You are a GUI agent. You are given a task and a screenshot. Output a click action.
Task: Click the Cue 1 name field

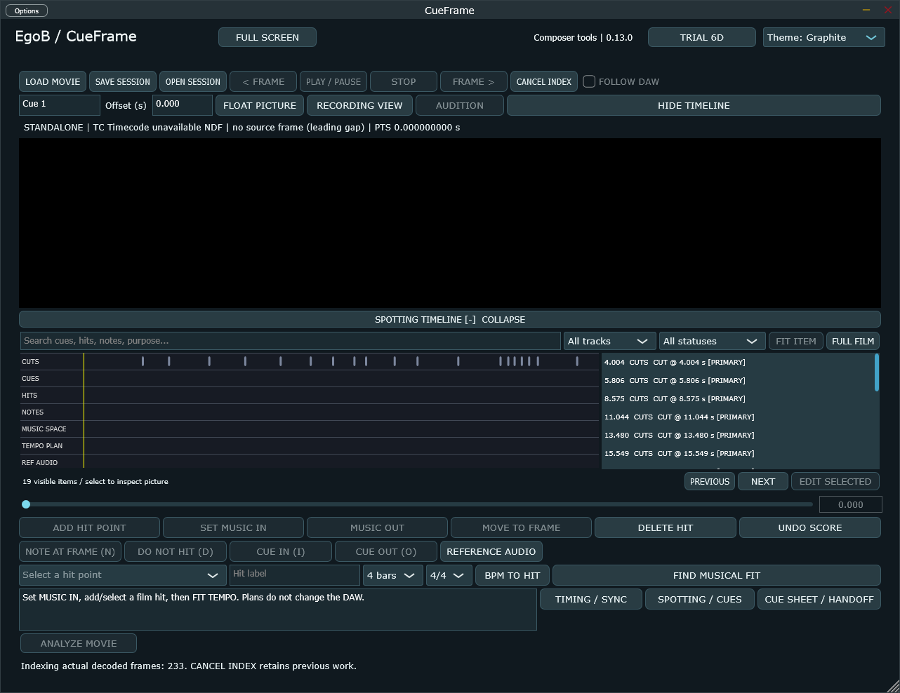[x=60, y=105]
